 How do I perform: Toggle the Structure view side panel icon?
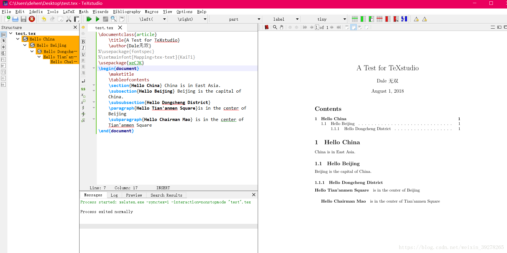pyautogui.click(x=3, y=35)
